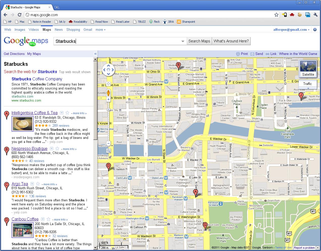The image size is (321, 251).
Task: Open the wrench settings menu
Action: 315,15
